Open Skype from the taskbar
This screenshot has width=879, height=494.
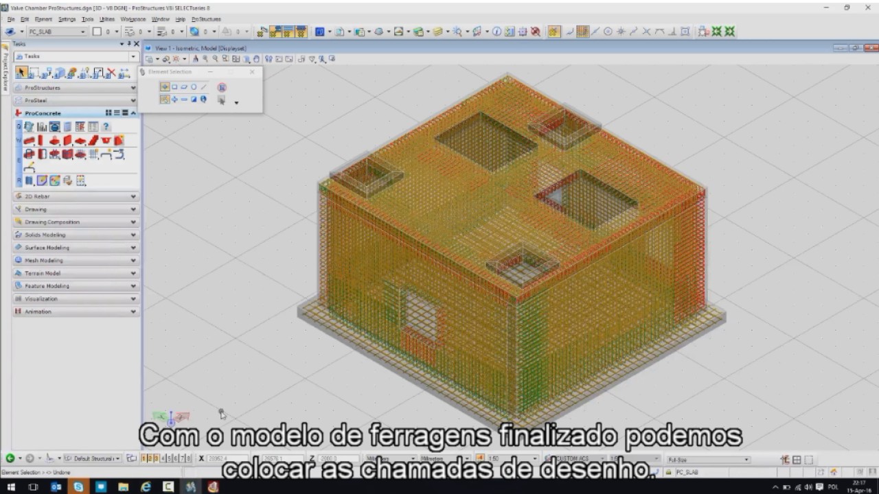pos(78,486)
